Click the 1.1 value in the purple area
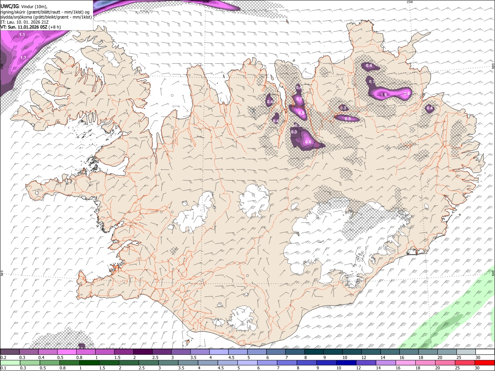 22,35
